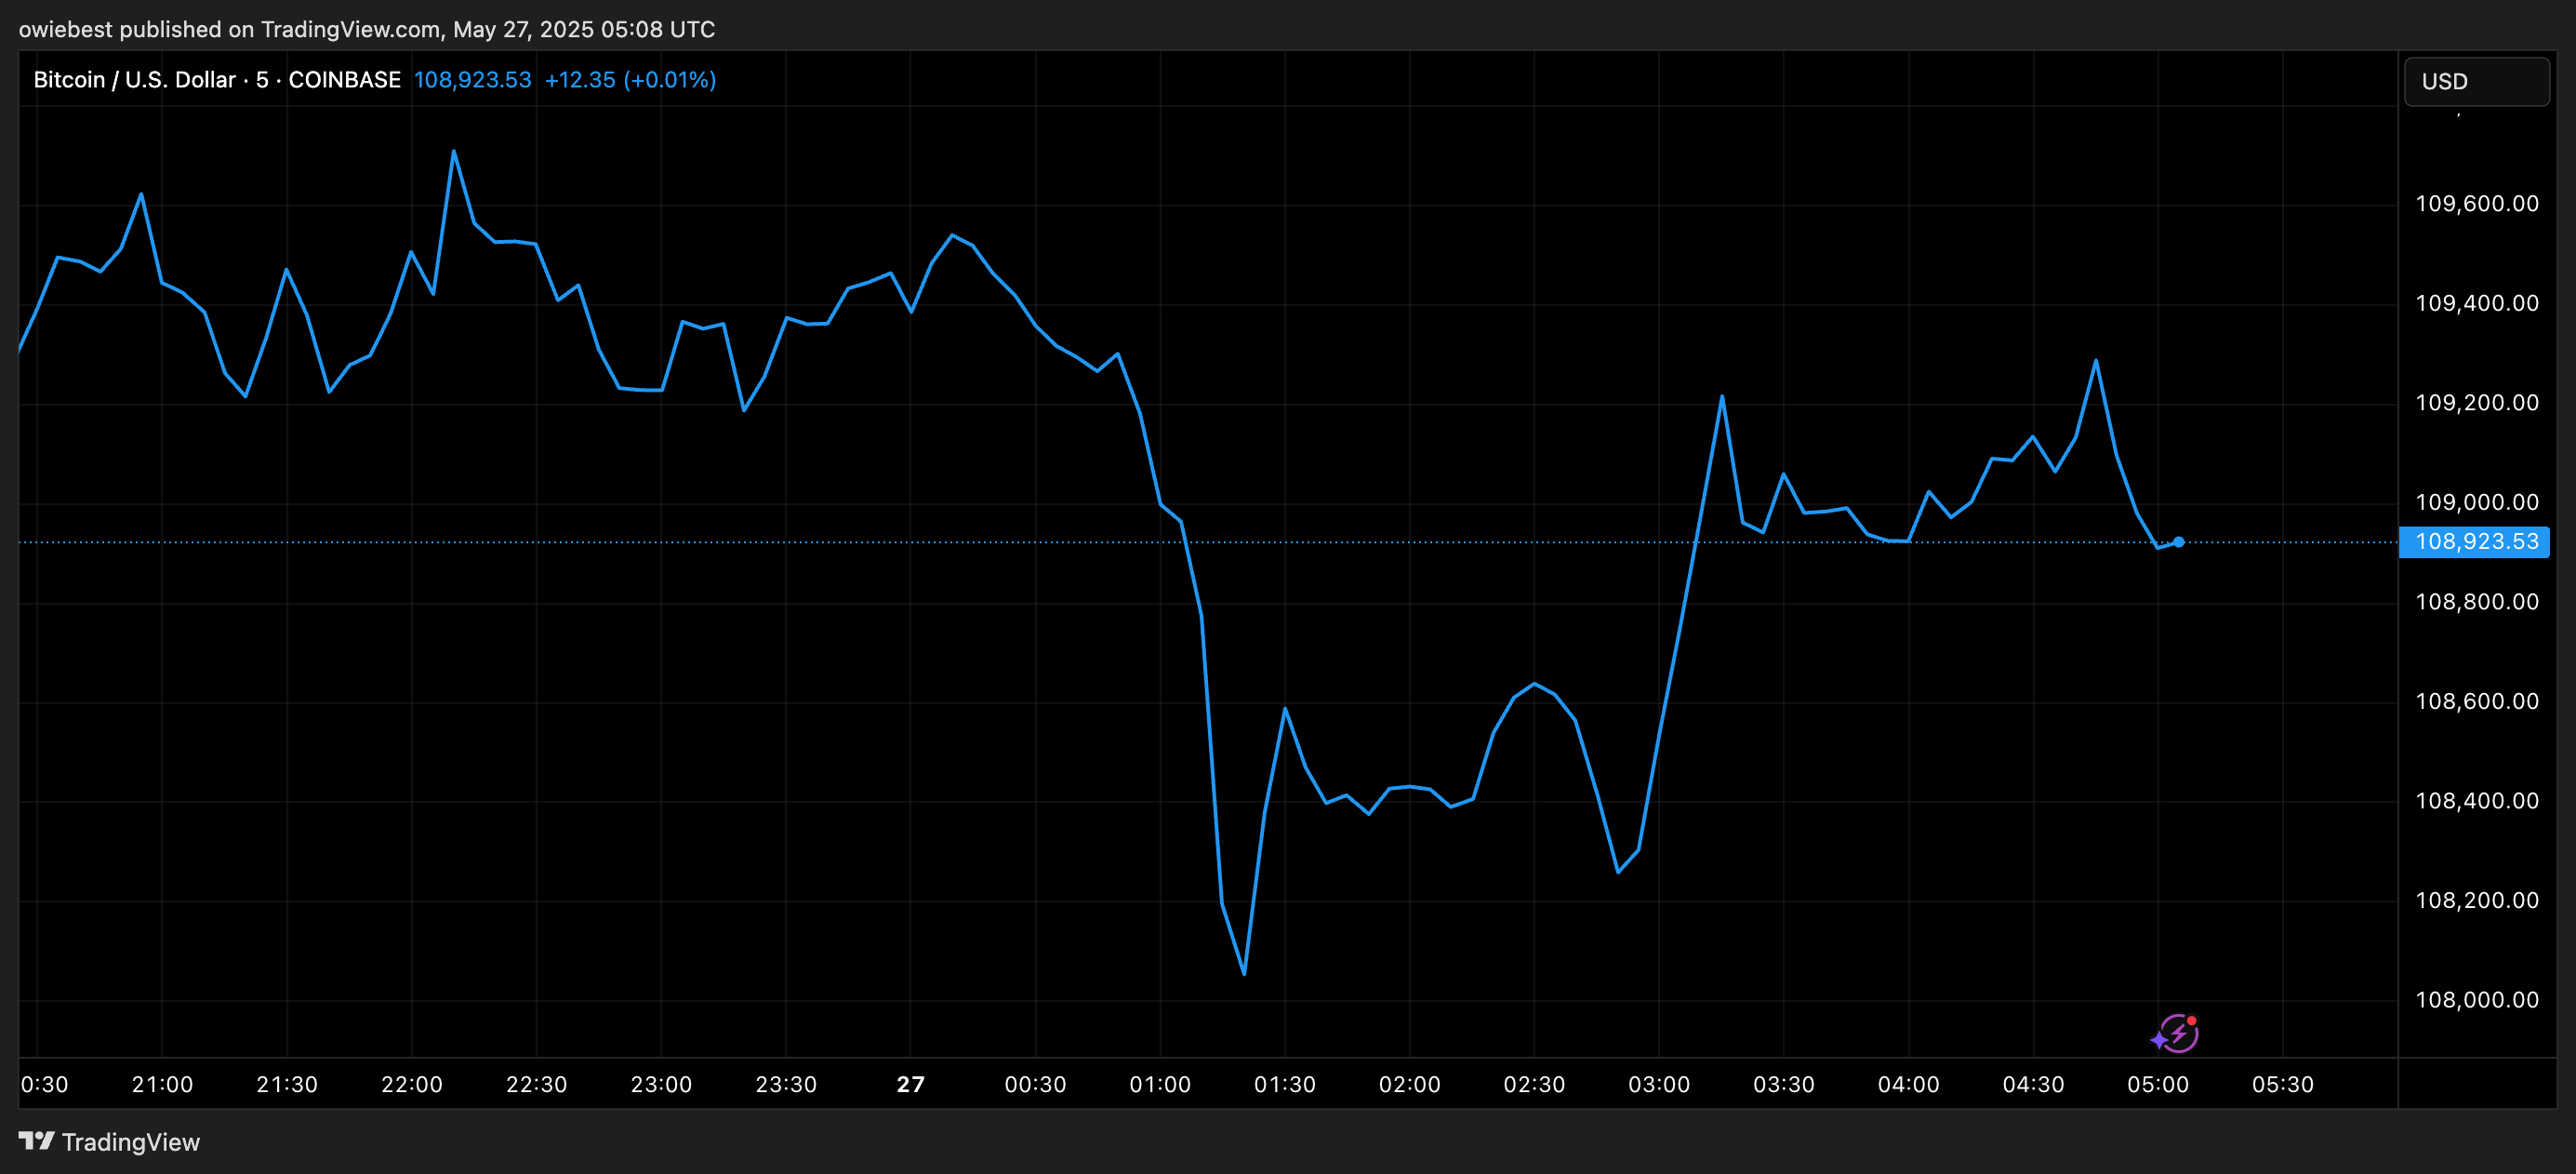This screenshot has height=1174, width=2576.
Task: Click the 109,000.00 price axis label
Action: pos(2477,502)
